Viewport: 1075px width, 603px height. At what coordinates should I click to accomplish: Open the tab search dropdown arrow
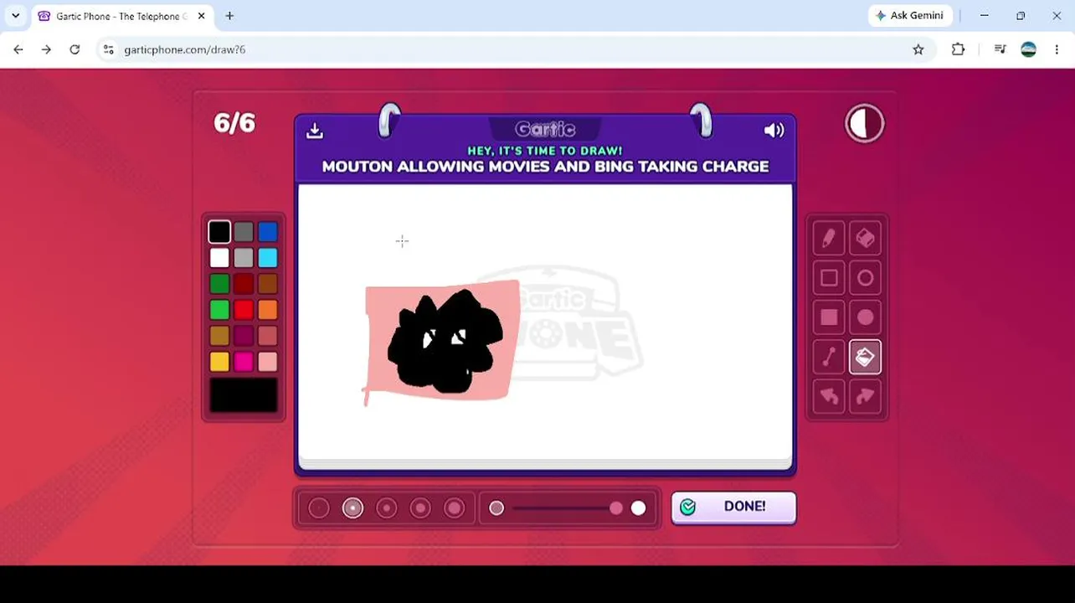(x=15, y=16)
